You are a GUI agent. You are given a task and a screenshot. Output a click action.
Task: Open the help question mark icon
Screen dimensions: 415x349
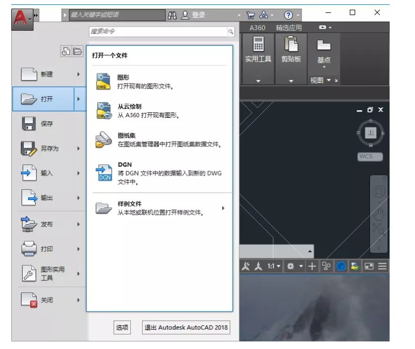(288, 15)
